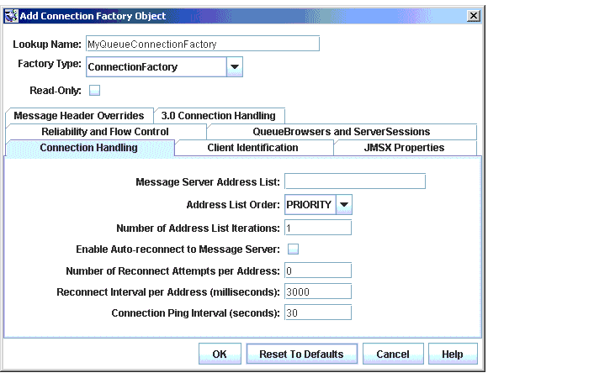Screen dimensions: 610x378
Task: Expand the Address List Order dropdown arrow
Action: tap(344, 204)
